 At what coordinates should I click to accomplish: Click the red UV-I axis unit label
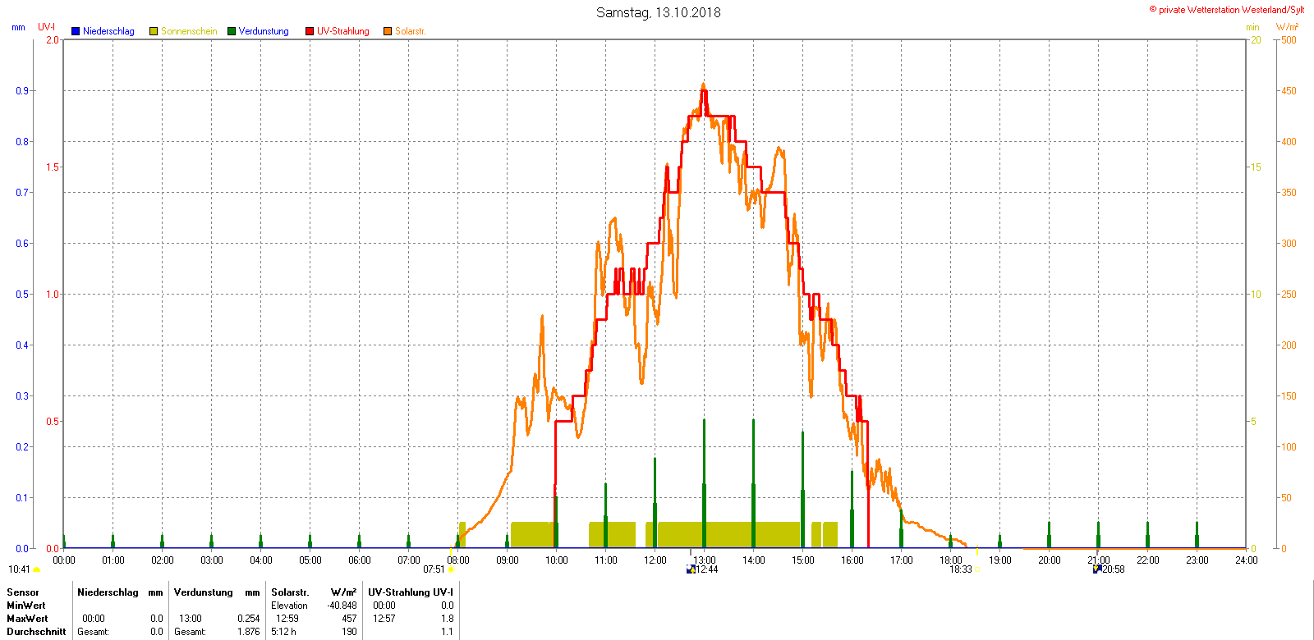(x=47, y=27)
